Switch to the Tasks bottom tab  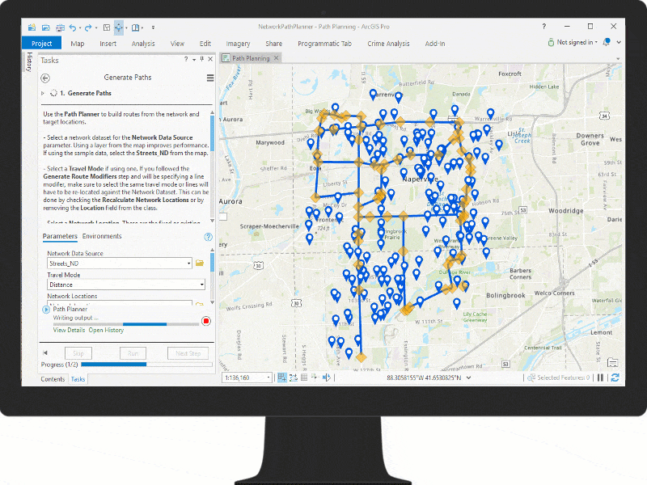point(78,379)
